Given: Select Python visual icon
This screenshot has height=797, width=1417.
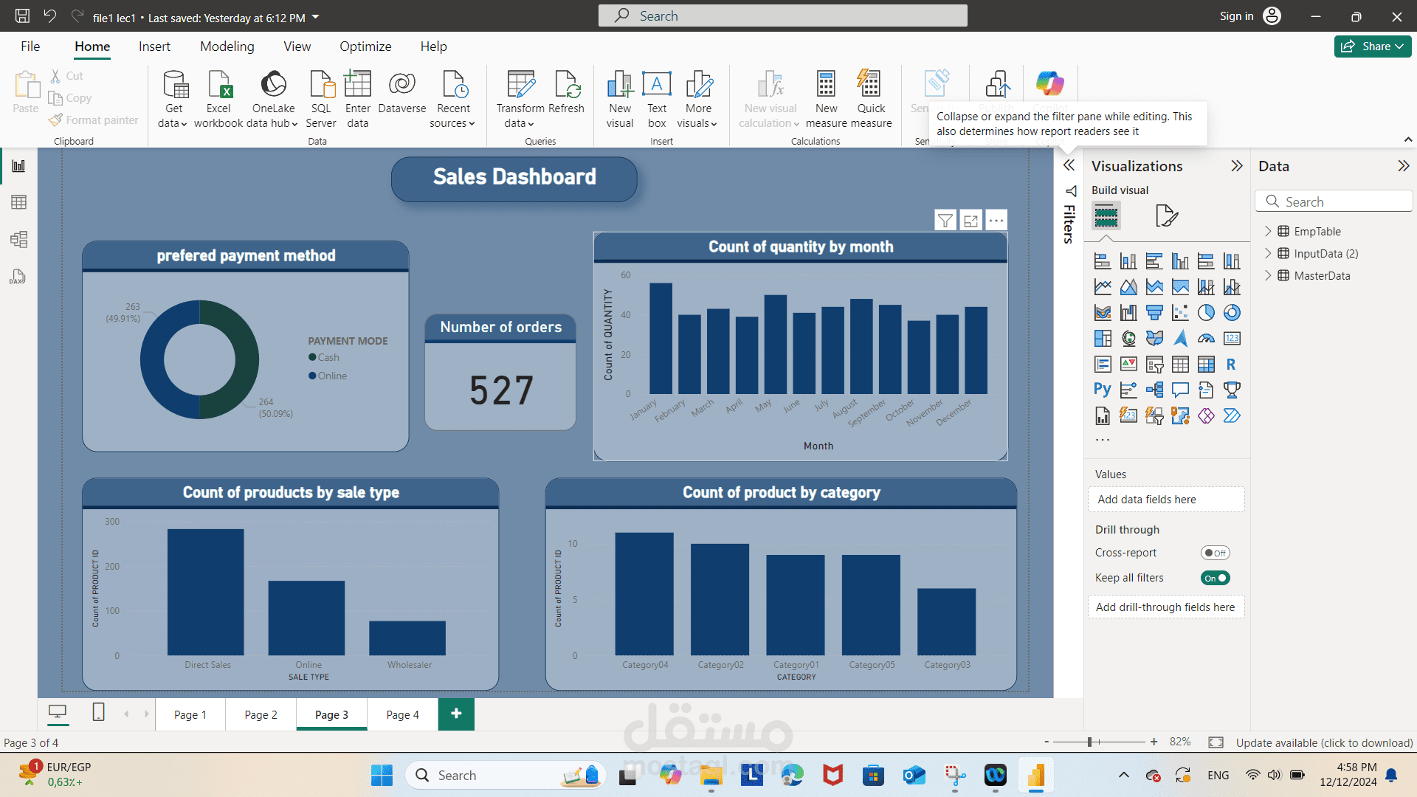Looking at the screenshot, I should (1103, 390).
